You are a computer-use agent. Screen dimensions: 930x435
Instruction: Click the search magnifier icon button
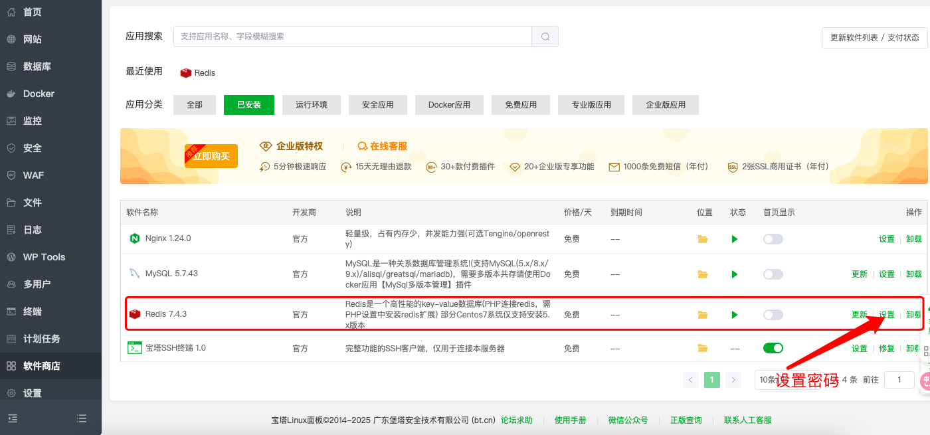(x=545, y=37)
